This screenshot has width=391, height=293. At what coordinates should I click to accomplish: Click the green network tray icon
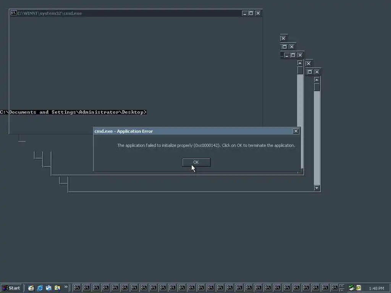click(x=352, y=288)
